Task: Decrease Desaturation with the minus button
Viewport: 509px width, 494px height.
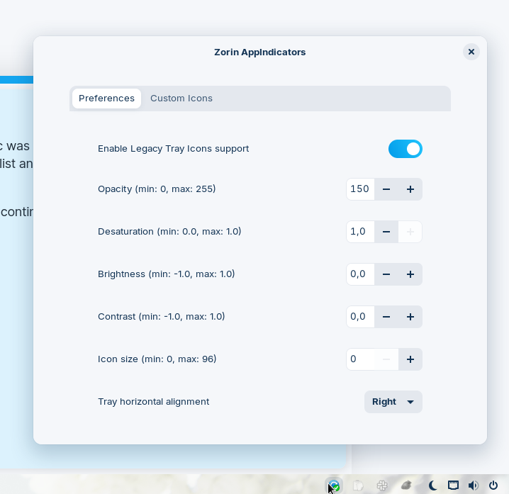Action: 386,232
